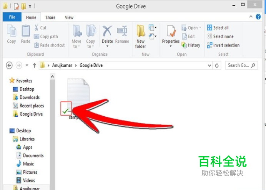The image size is (266, 190).
Task: Click the navigation pane scrollbar track
Action: tap(52, 134)
